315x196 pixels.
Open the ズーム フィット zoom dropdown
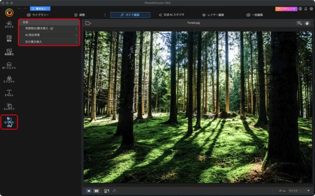299,191
